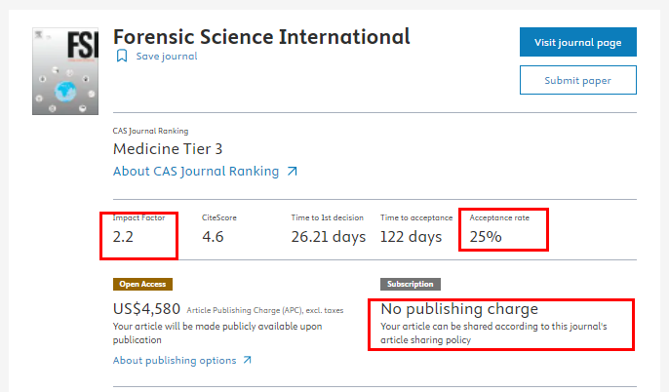Click the Medicine Tier 3 ranking text
This screenshot has width=669, height=392.
pos(168,149)
